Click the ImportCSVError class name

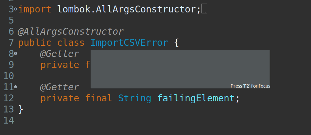[x=129, y=42]
